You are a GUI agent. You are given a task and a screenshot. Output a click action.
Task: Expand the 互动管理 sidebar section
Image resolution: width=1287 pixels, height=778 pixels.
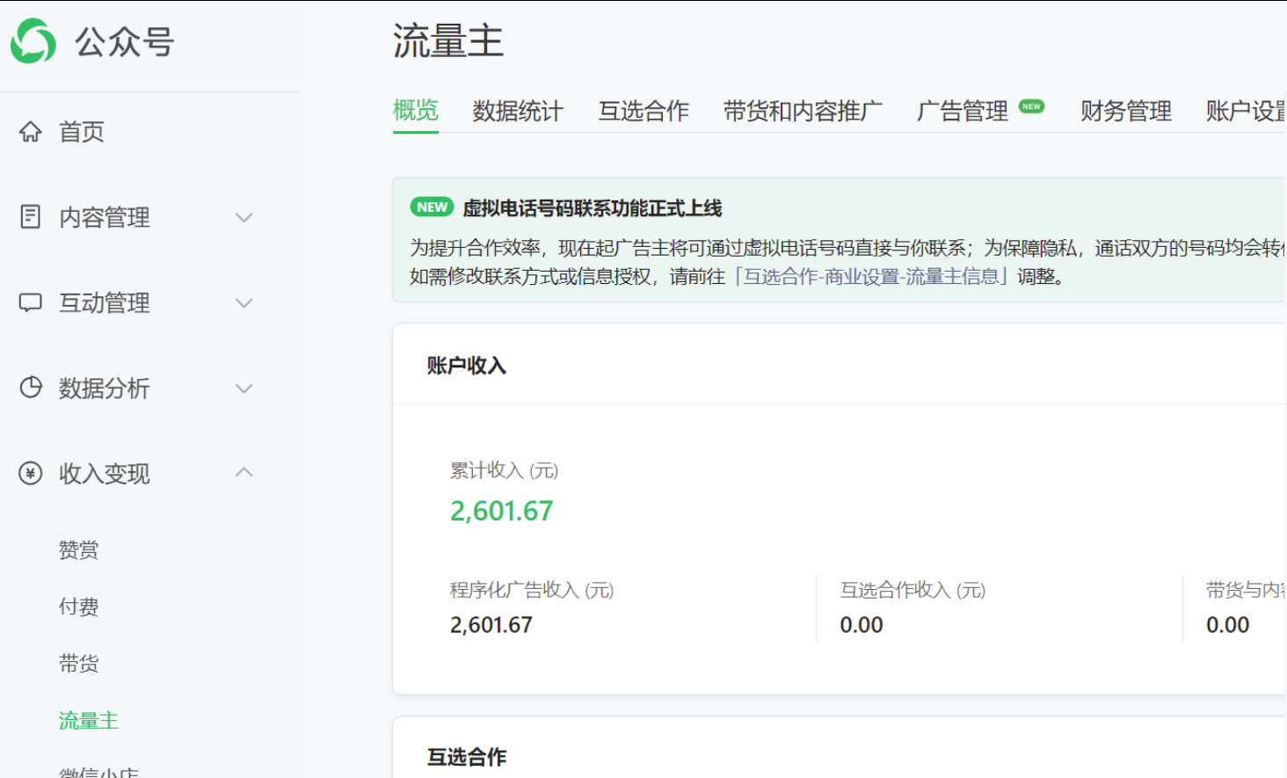point(244,302)
